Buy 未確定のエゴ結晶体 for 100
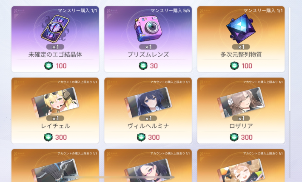This screenshot has height=182, width=302. pos(55,66)
